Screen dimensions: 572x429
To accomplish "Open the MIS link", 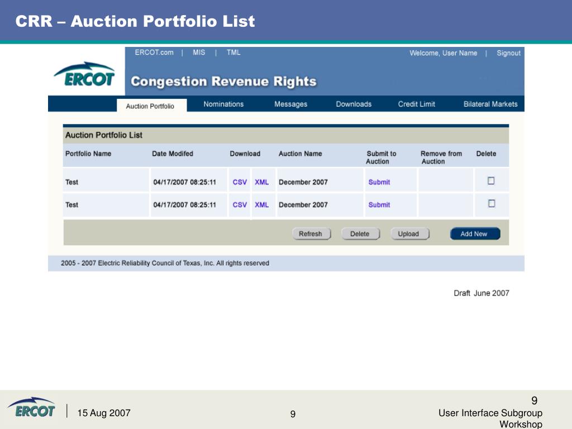I will pos(199,53).
